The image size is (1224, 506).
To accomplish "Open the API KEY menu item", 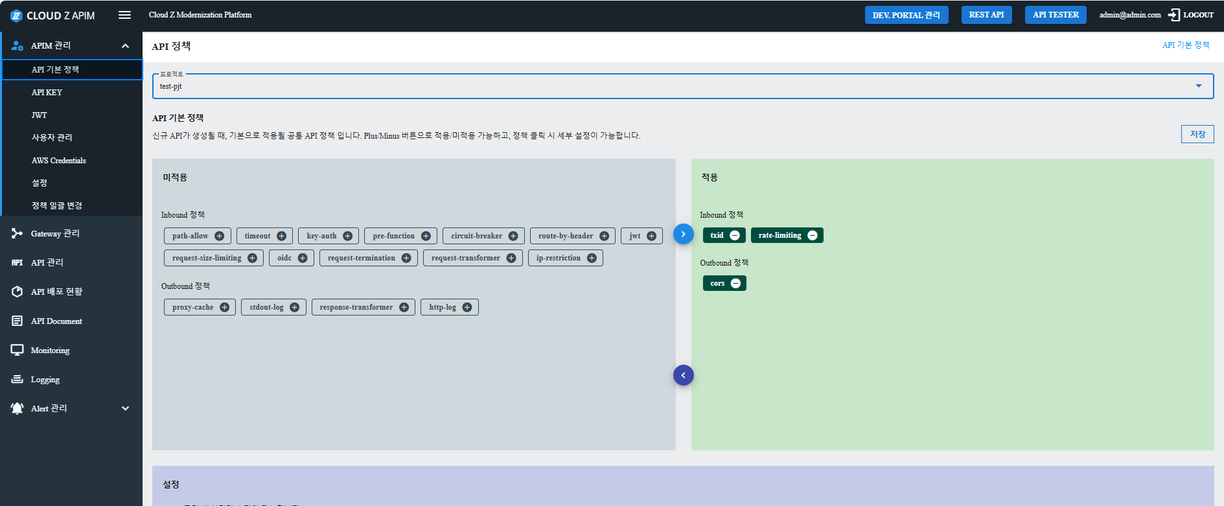I will (47, 93).
